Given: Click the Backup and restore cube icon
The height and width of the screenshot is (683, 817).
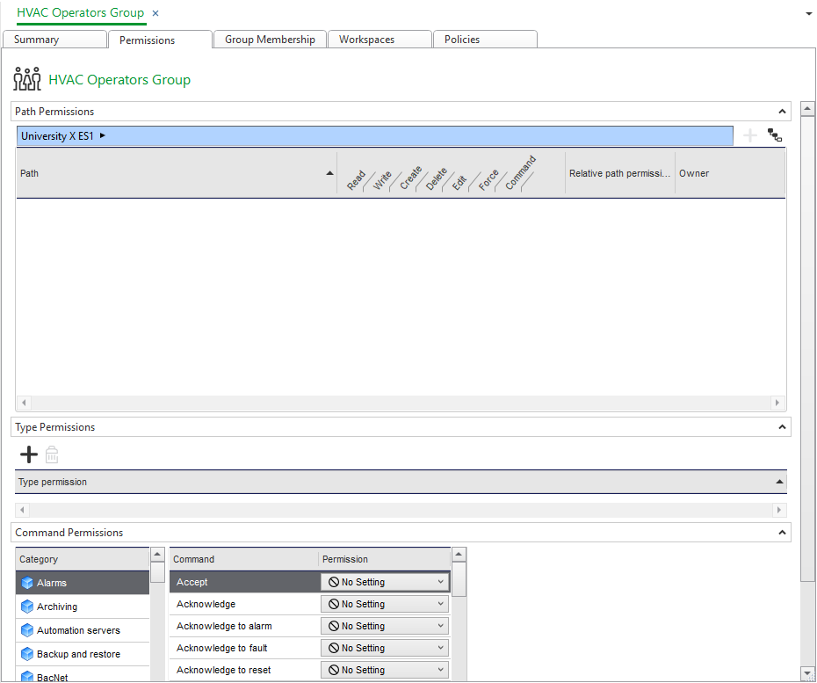Looking at the screenshot, I should [27, 654].
